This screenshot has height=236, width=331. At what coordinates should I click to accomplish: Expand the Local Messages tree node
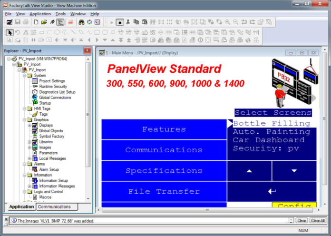tap(29, 158)
